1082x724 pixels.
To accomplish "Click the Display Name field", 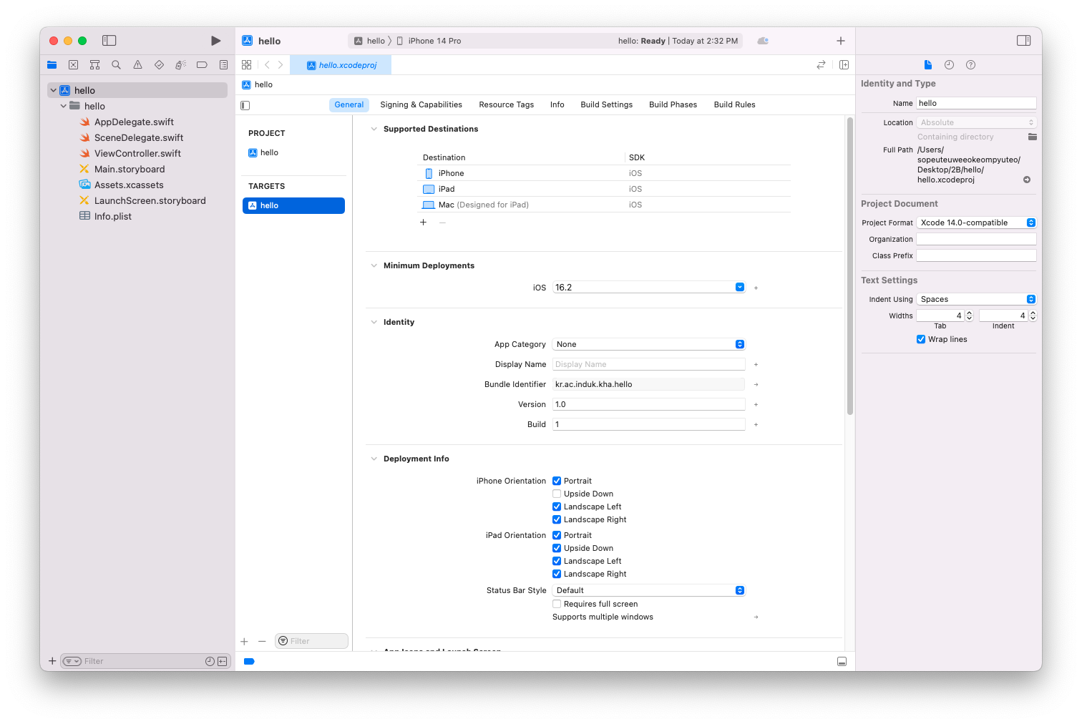I will tap(649, 364).
